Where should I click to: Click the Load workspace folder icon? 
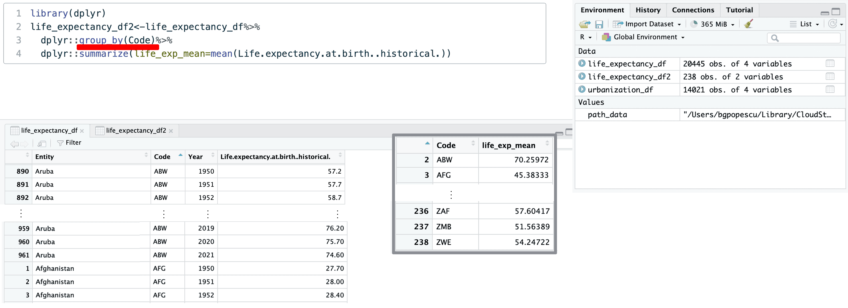click(x=584, y=24)
